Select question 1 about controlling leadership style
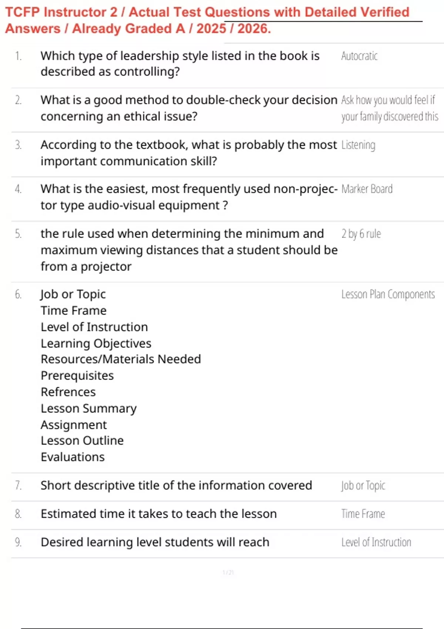The image size is (444, 629). pos(180,64)
